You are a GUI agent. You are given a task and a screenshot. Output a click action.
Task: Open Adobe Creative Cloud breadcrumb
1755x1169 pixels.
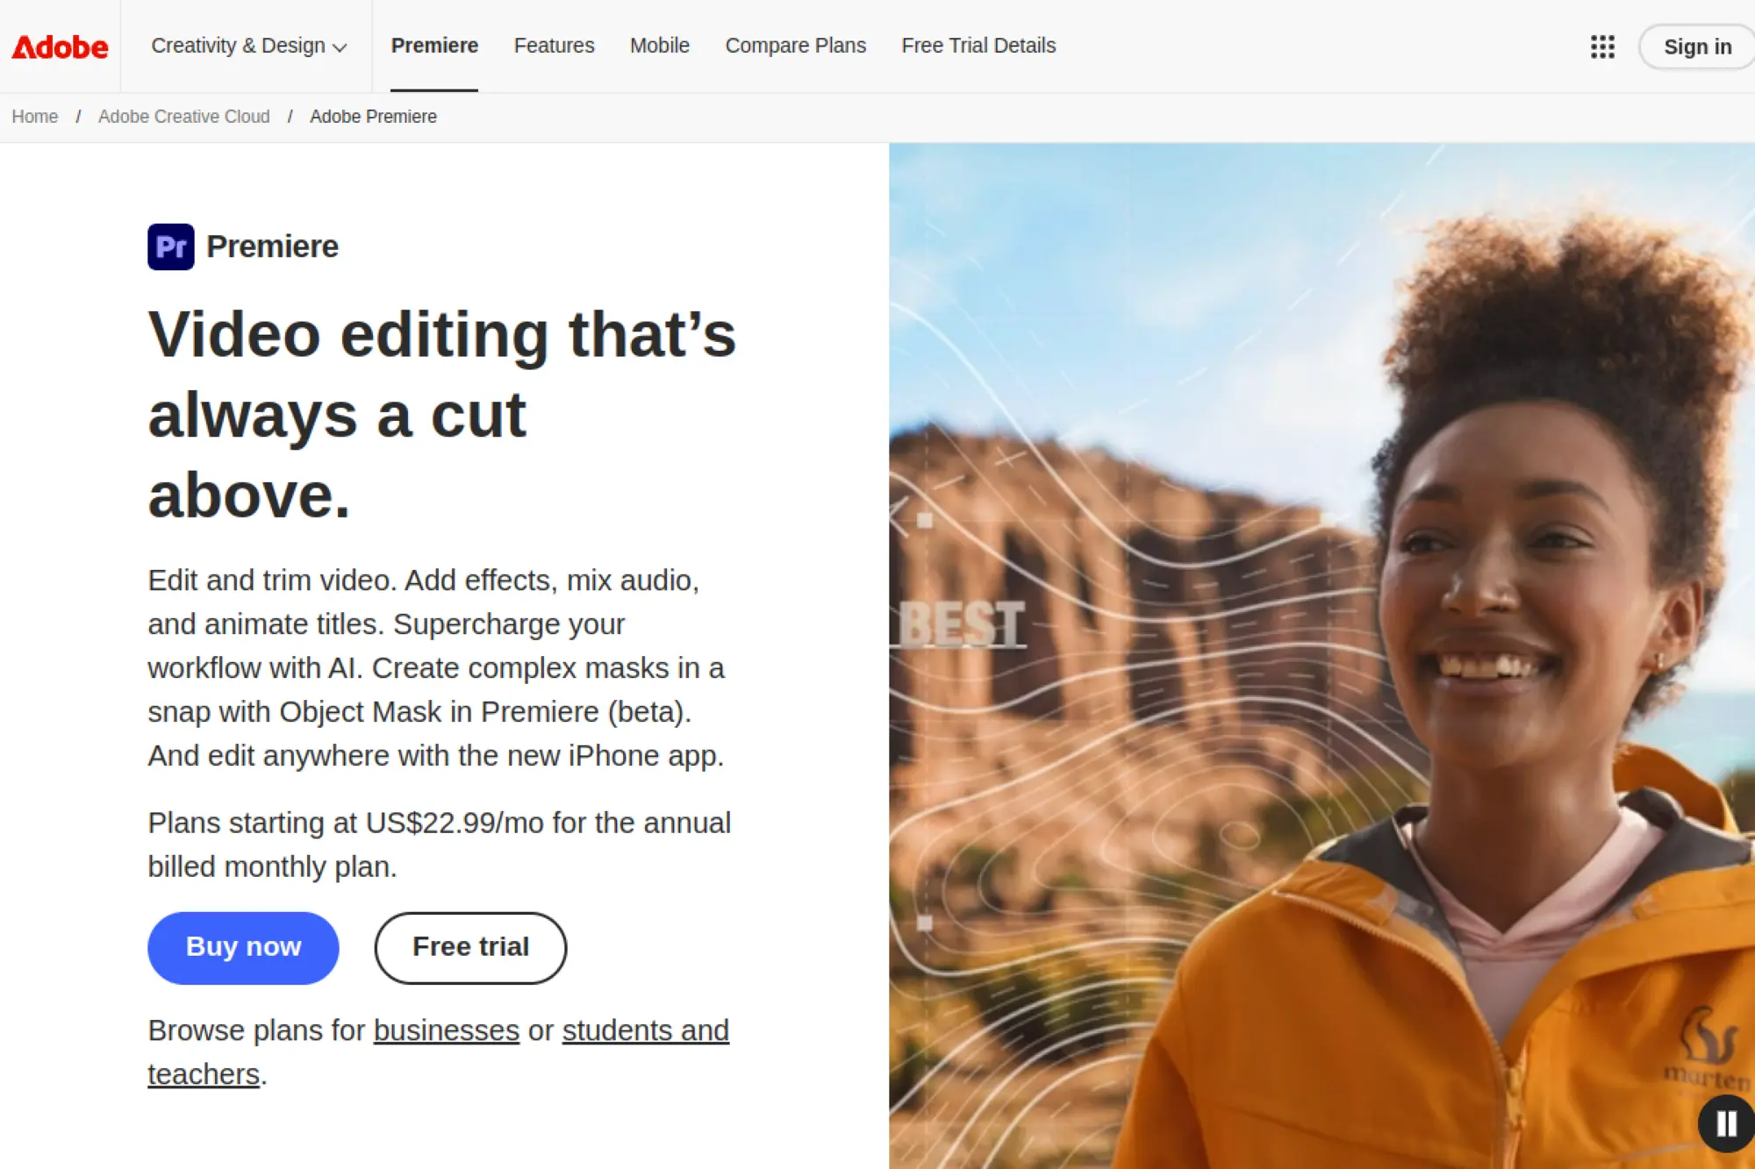coord(183,116)
